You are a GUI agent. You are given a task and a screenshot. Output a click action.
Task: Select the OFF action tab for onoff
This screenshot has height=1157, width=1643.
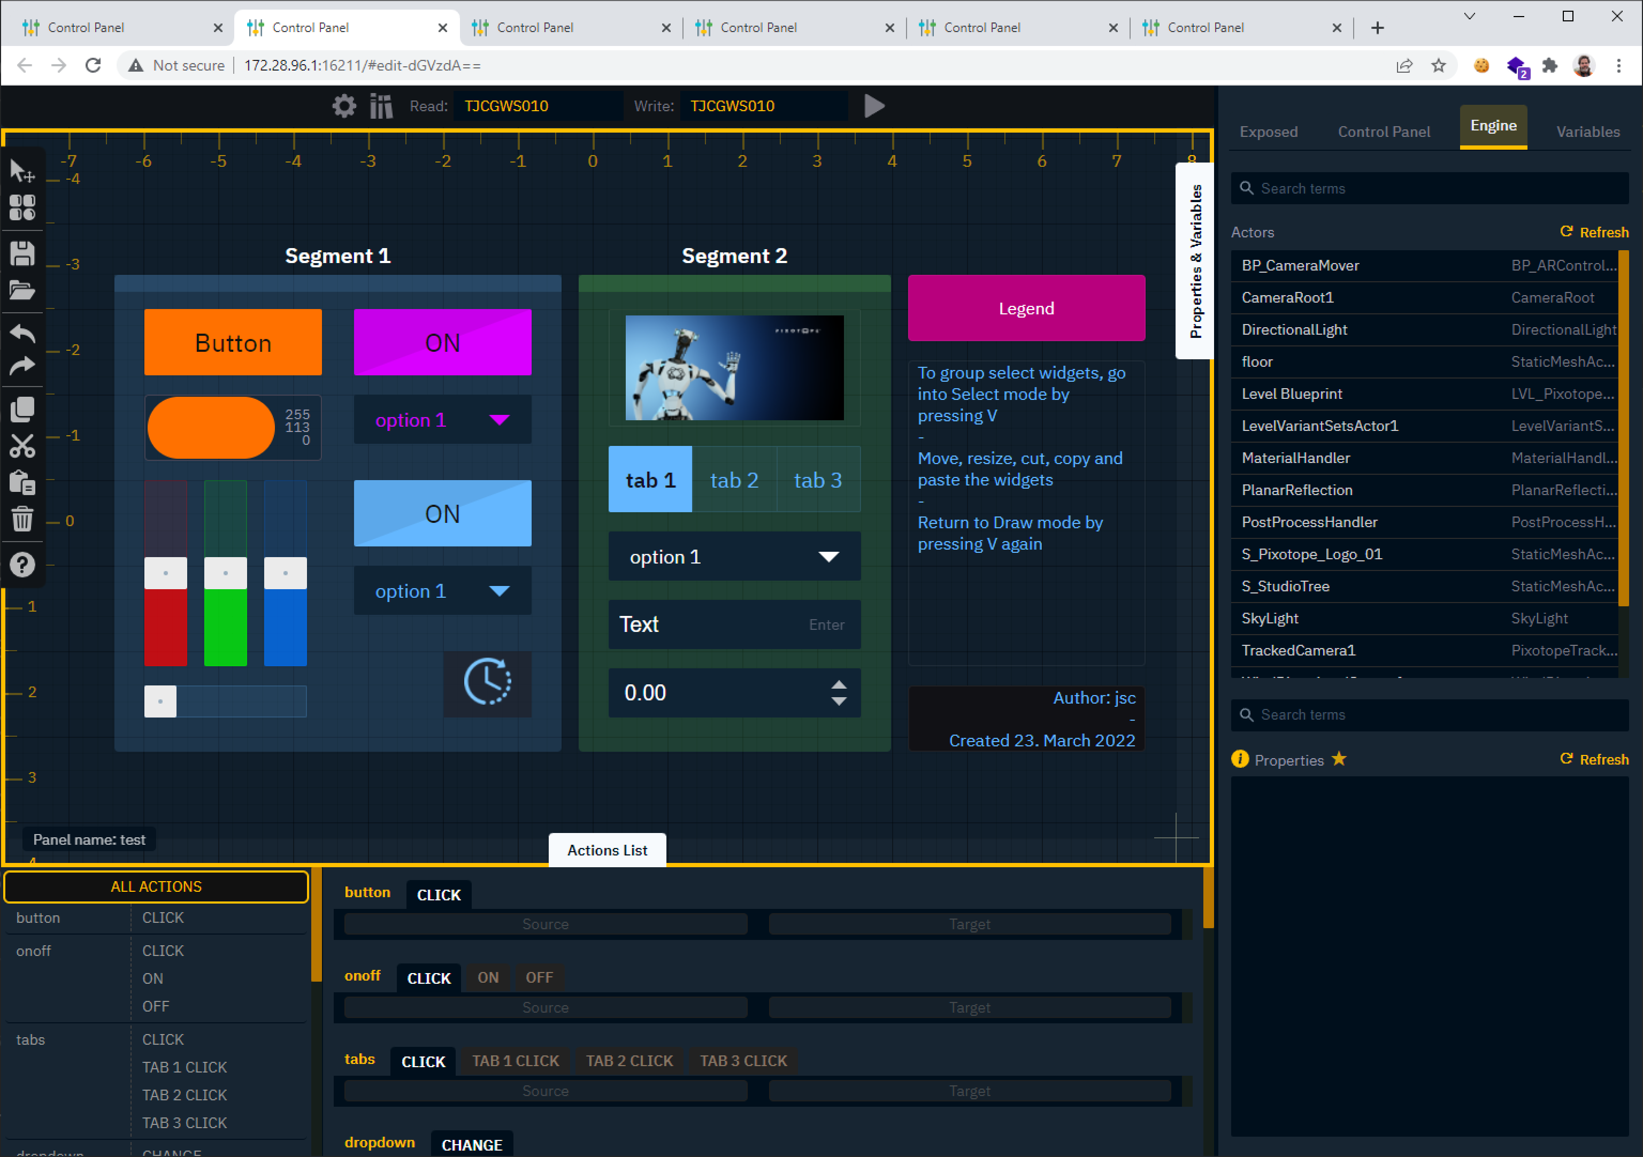539,977
